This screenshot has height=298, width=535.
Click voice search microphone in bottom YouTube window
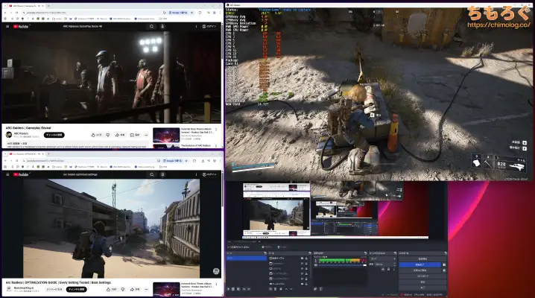(x=162, y=174)
